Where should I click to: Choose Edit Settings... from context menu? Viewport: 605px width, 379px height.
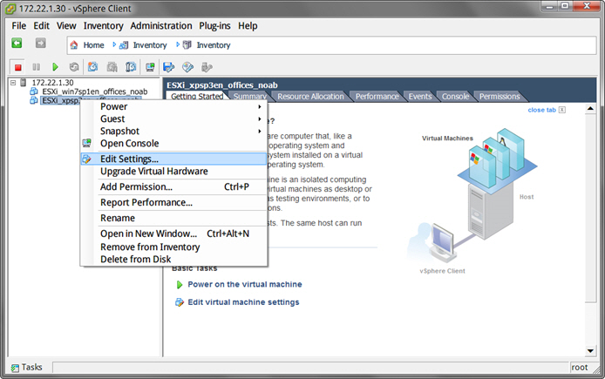click(x=129, y=159)
